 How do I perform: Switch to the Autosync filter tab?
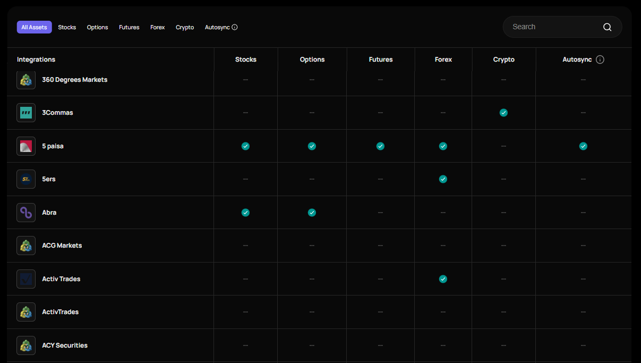[x=221, y=27]
